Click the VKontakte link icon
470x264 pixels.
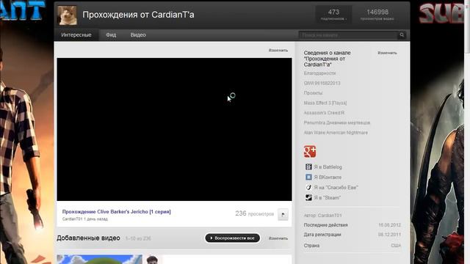pyautogui.click(x=308, y=177)
